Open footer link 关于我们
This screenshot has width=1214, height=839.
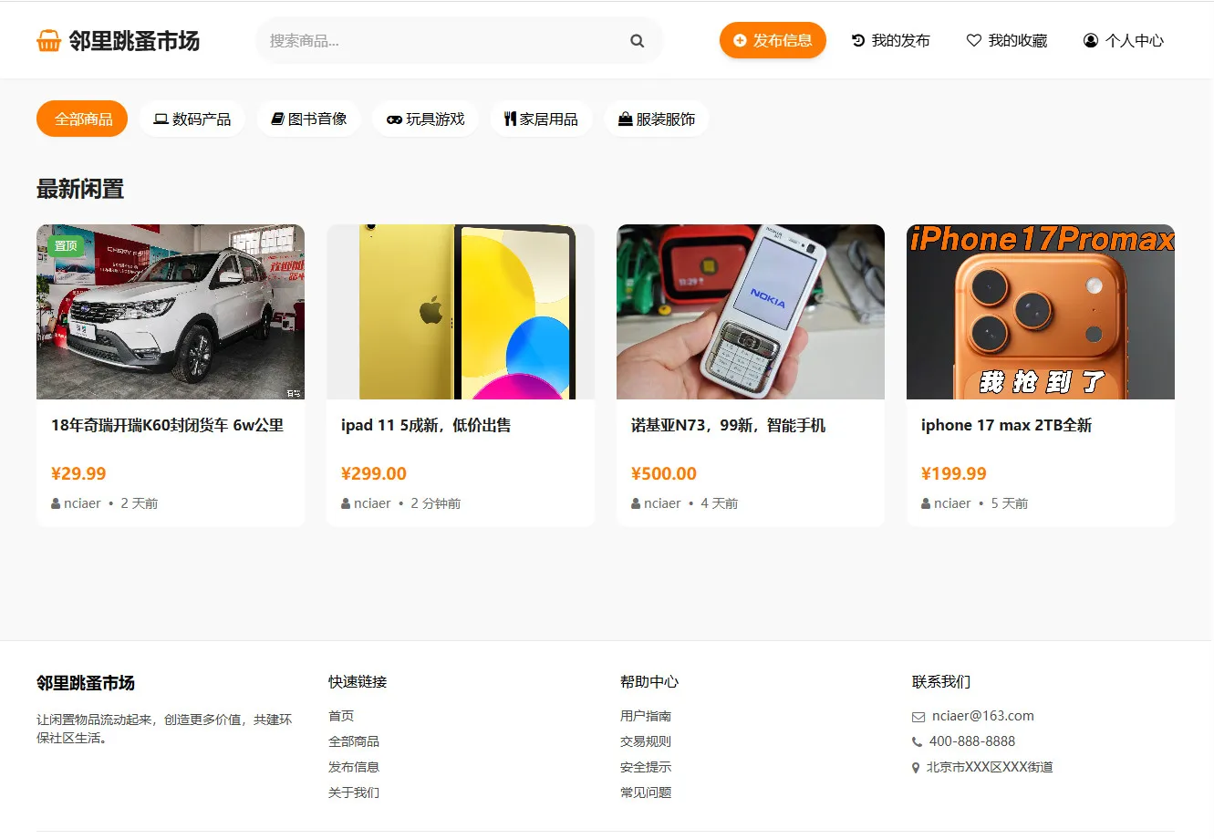click(354, 793)
